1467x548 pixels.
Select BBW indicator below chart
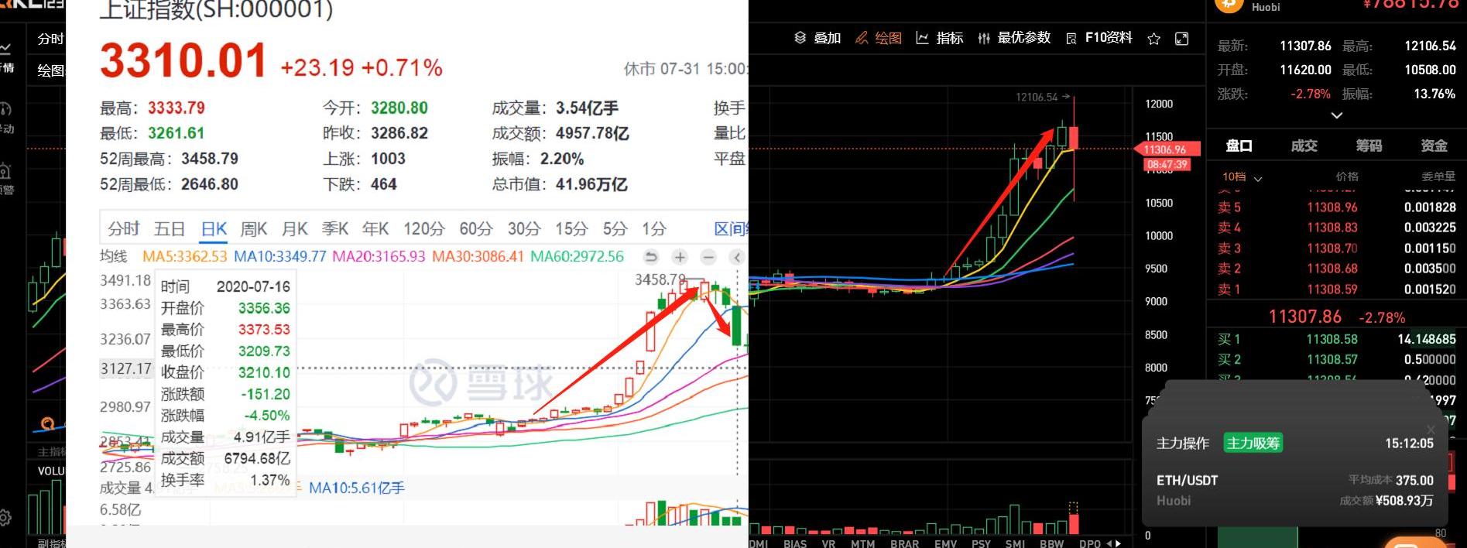[1051, 543]
